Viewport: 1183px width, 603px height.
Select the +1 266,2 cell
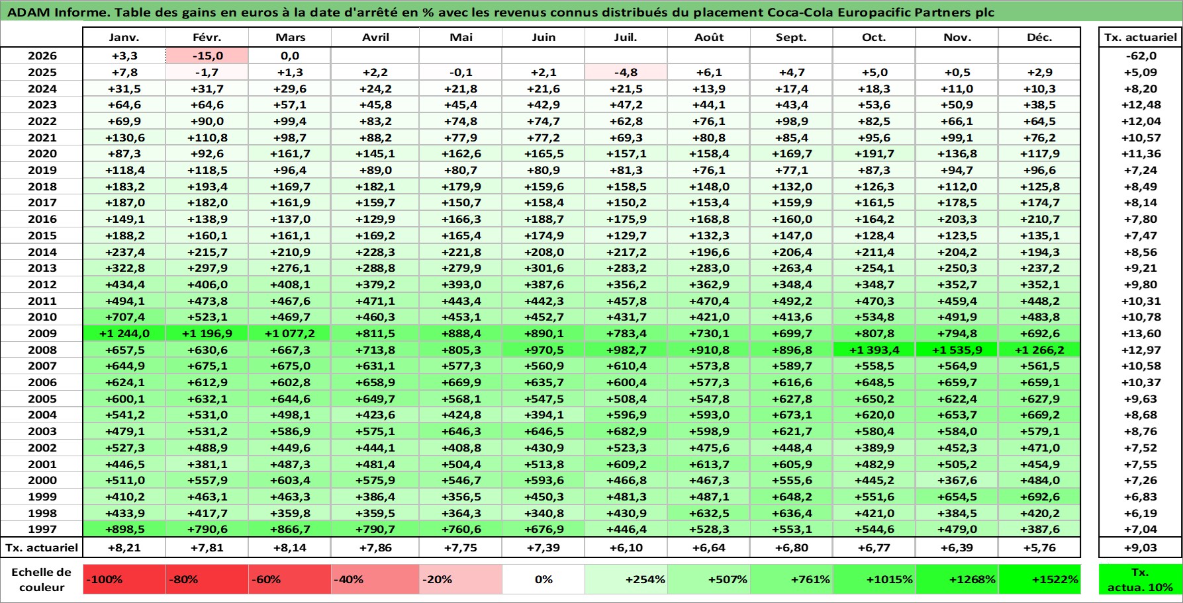1039,350
